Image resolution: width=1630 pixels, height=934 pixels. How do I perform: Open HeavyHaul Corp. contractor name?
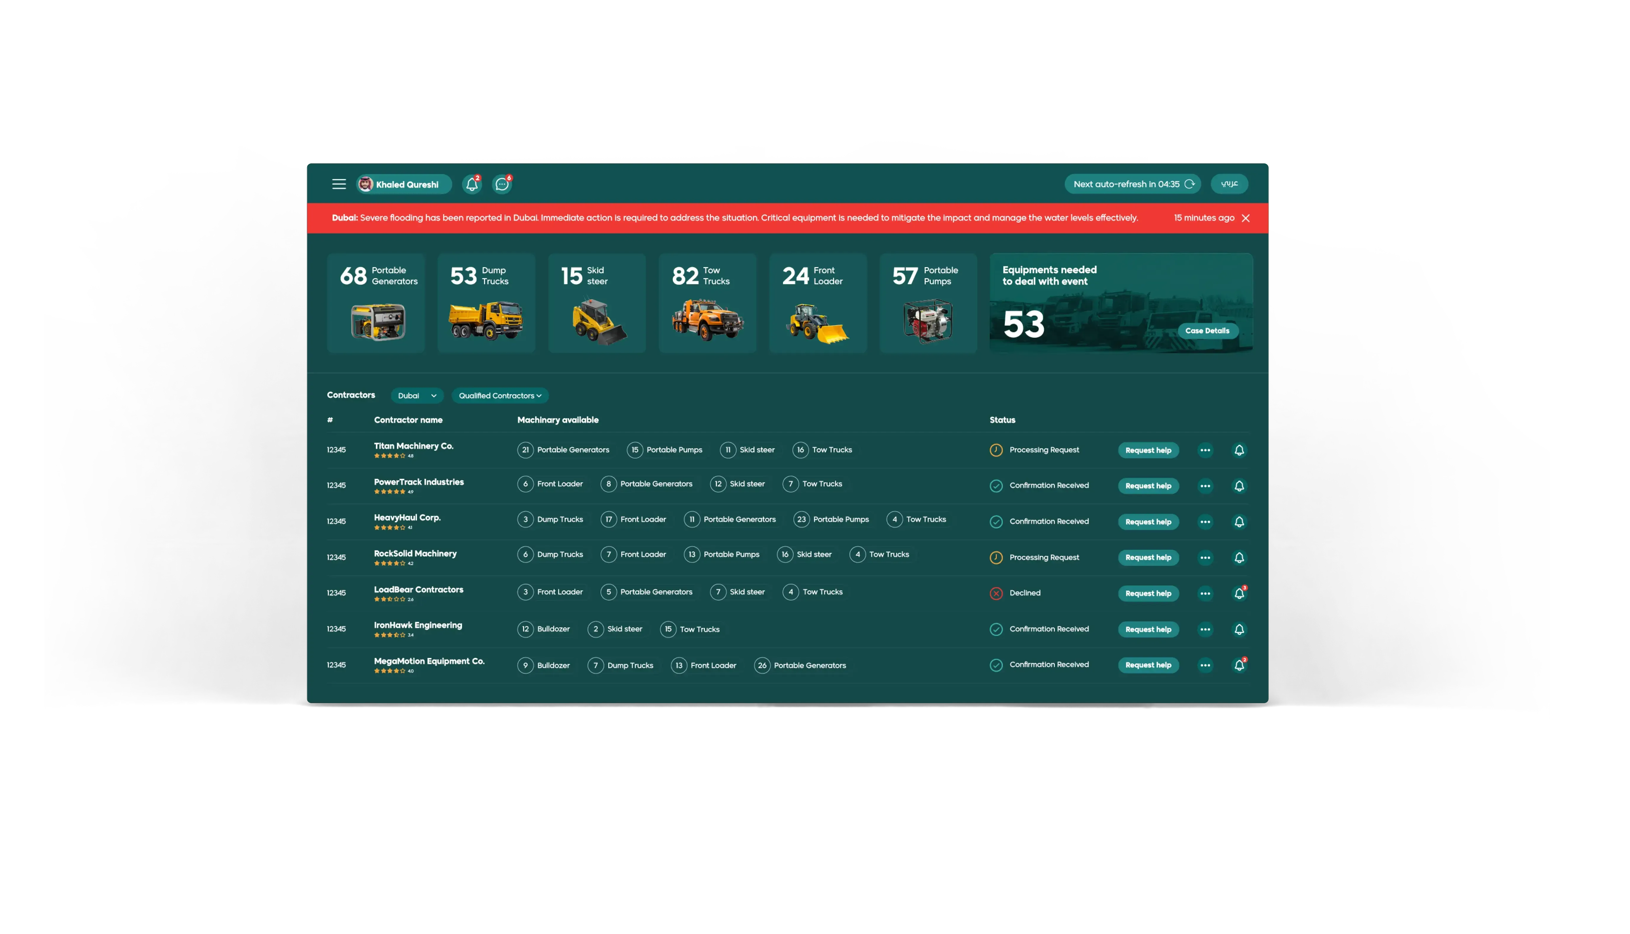click(x=407, y=518)
